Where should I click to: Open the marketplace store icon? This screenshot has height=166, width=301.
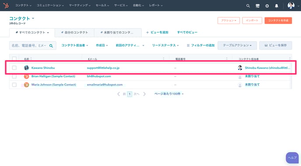click(x=258, y=6)
